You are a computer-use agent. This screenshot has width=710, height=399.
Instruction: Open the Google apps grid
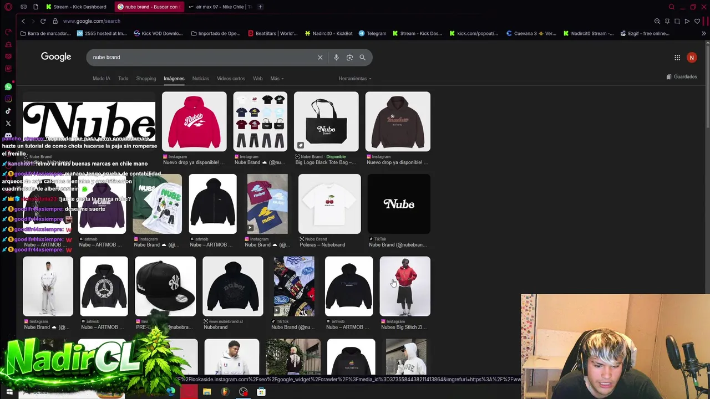tap(677, 58)
